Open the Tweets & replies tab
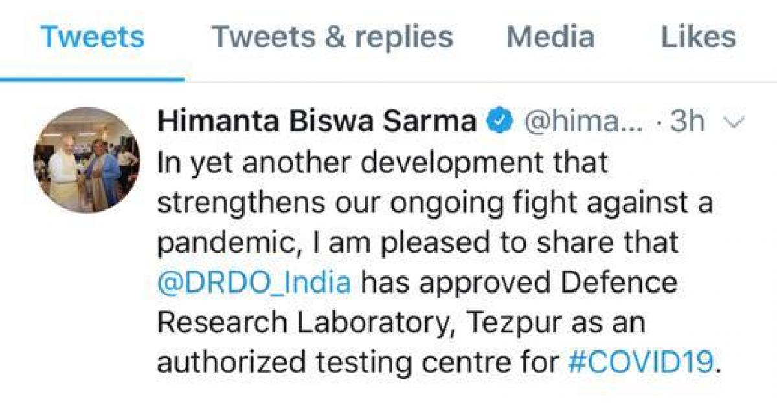Image resolution: width=777 pixels, height=406 pixels. tap(332, 37)
